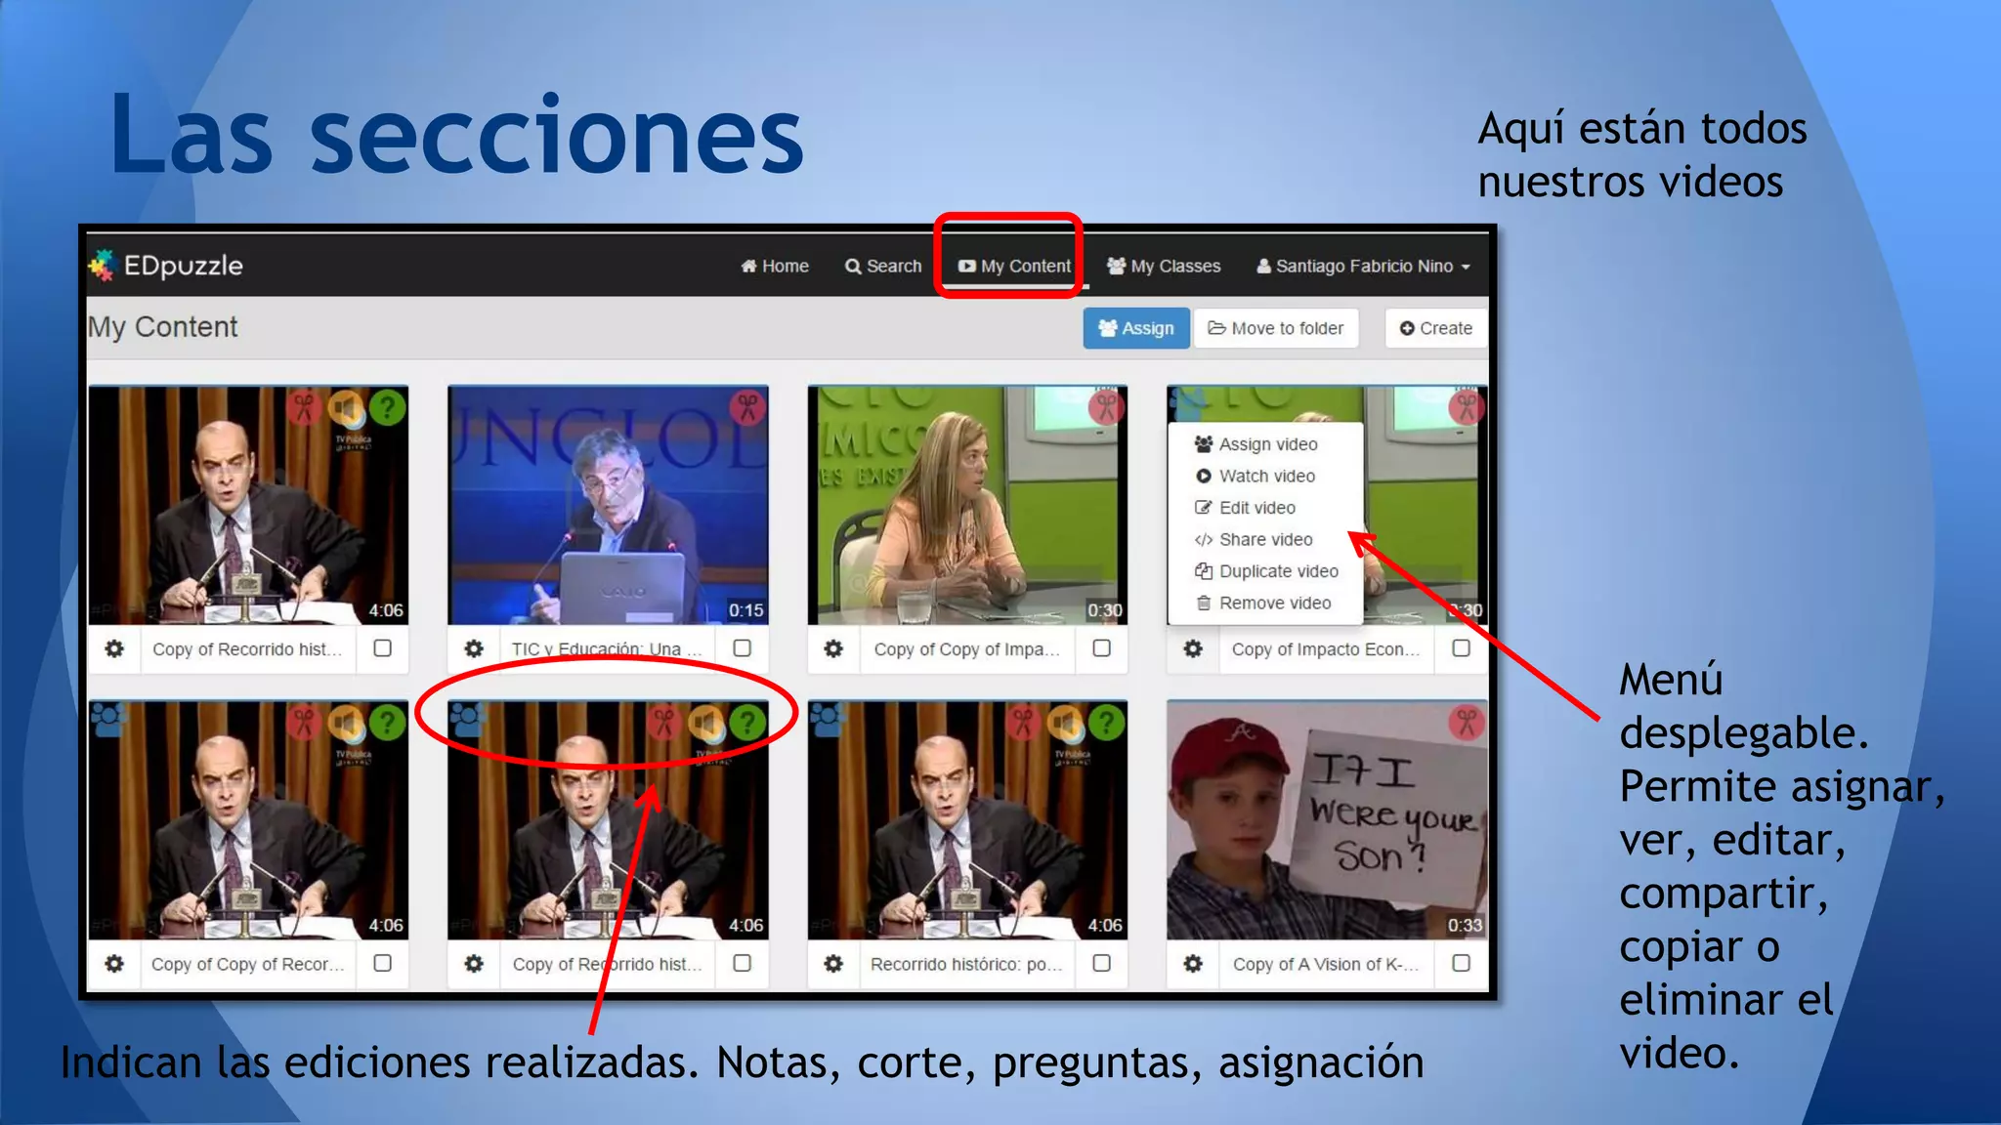
Task: Choose Duplicate video menu entry
Action: (x=1265, y=571)
